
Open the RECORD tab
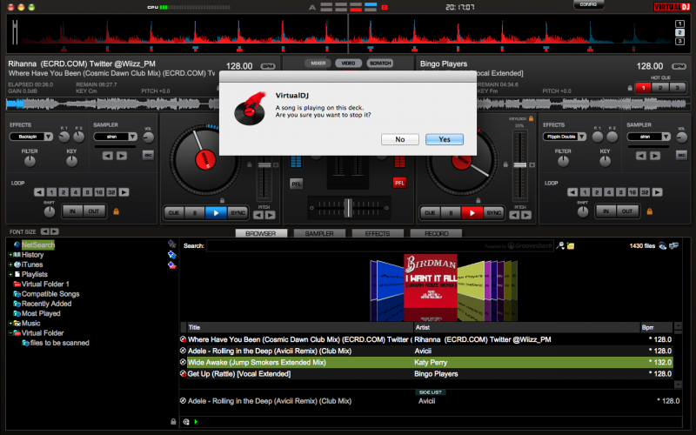(436, 233)
